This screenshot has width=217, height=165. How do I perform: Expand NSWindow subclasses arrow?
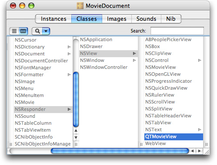[x=134, y=60]
